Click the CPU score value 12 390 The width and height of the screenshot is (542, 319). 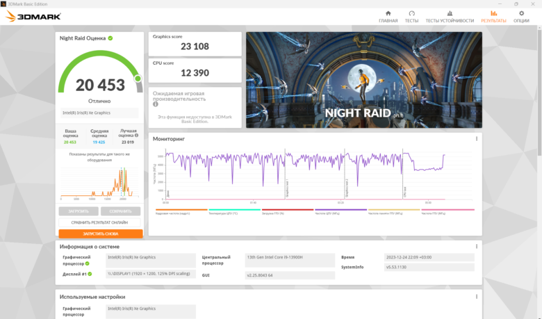pos(195,73)
